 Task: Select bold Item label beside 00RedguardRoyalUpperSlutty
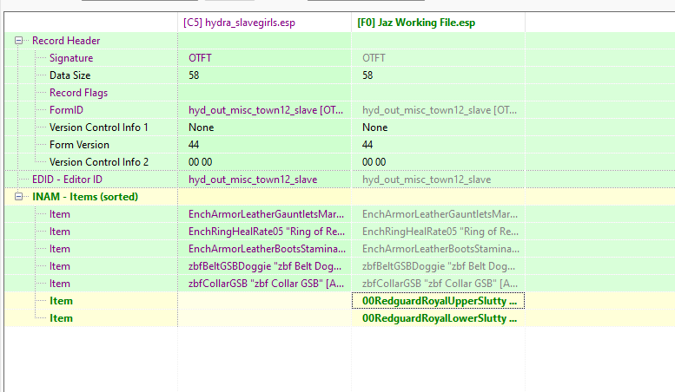61,301
